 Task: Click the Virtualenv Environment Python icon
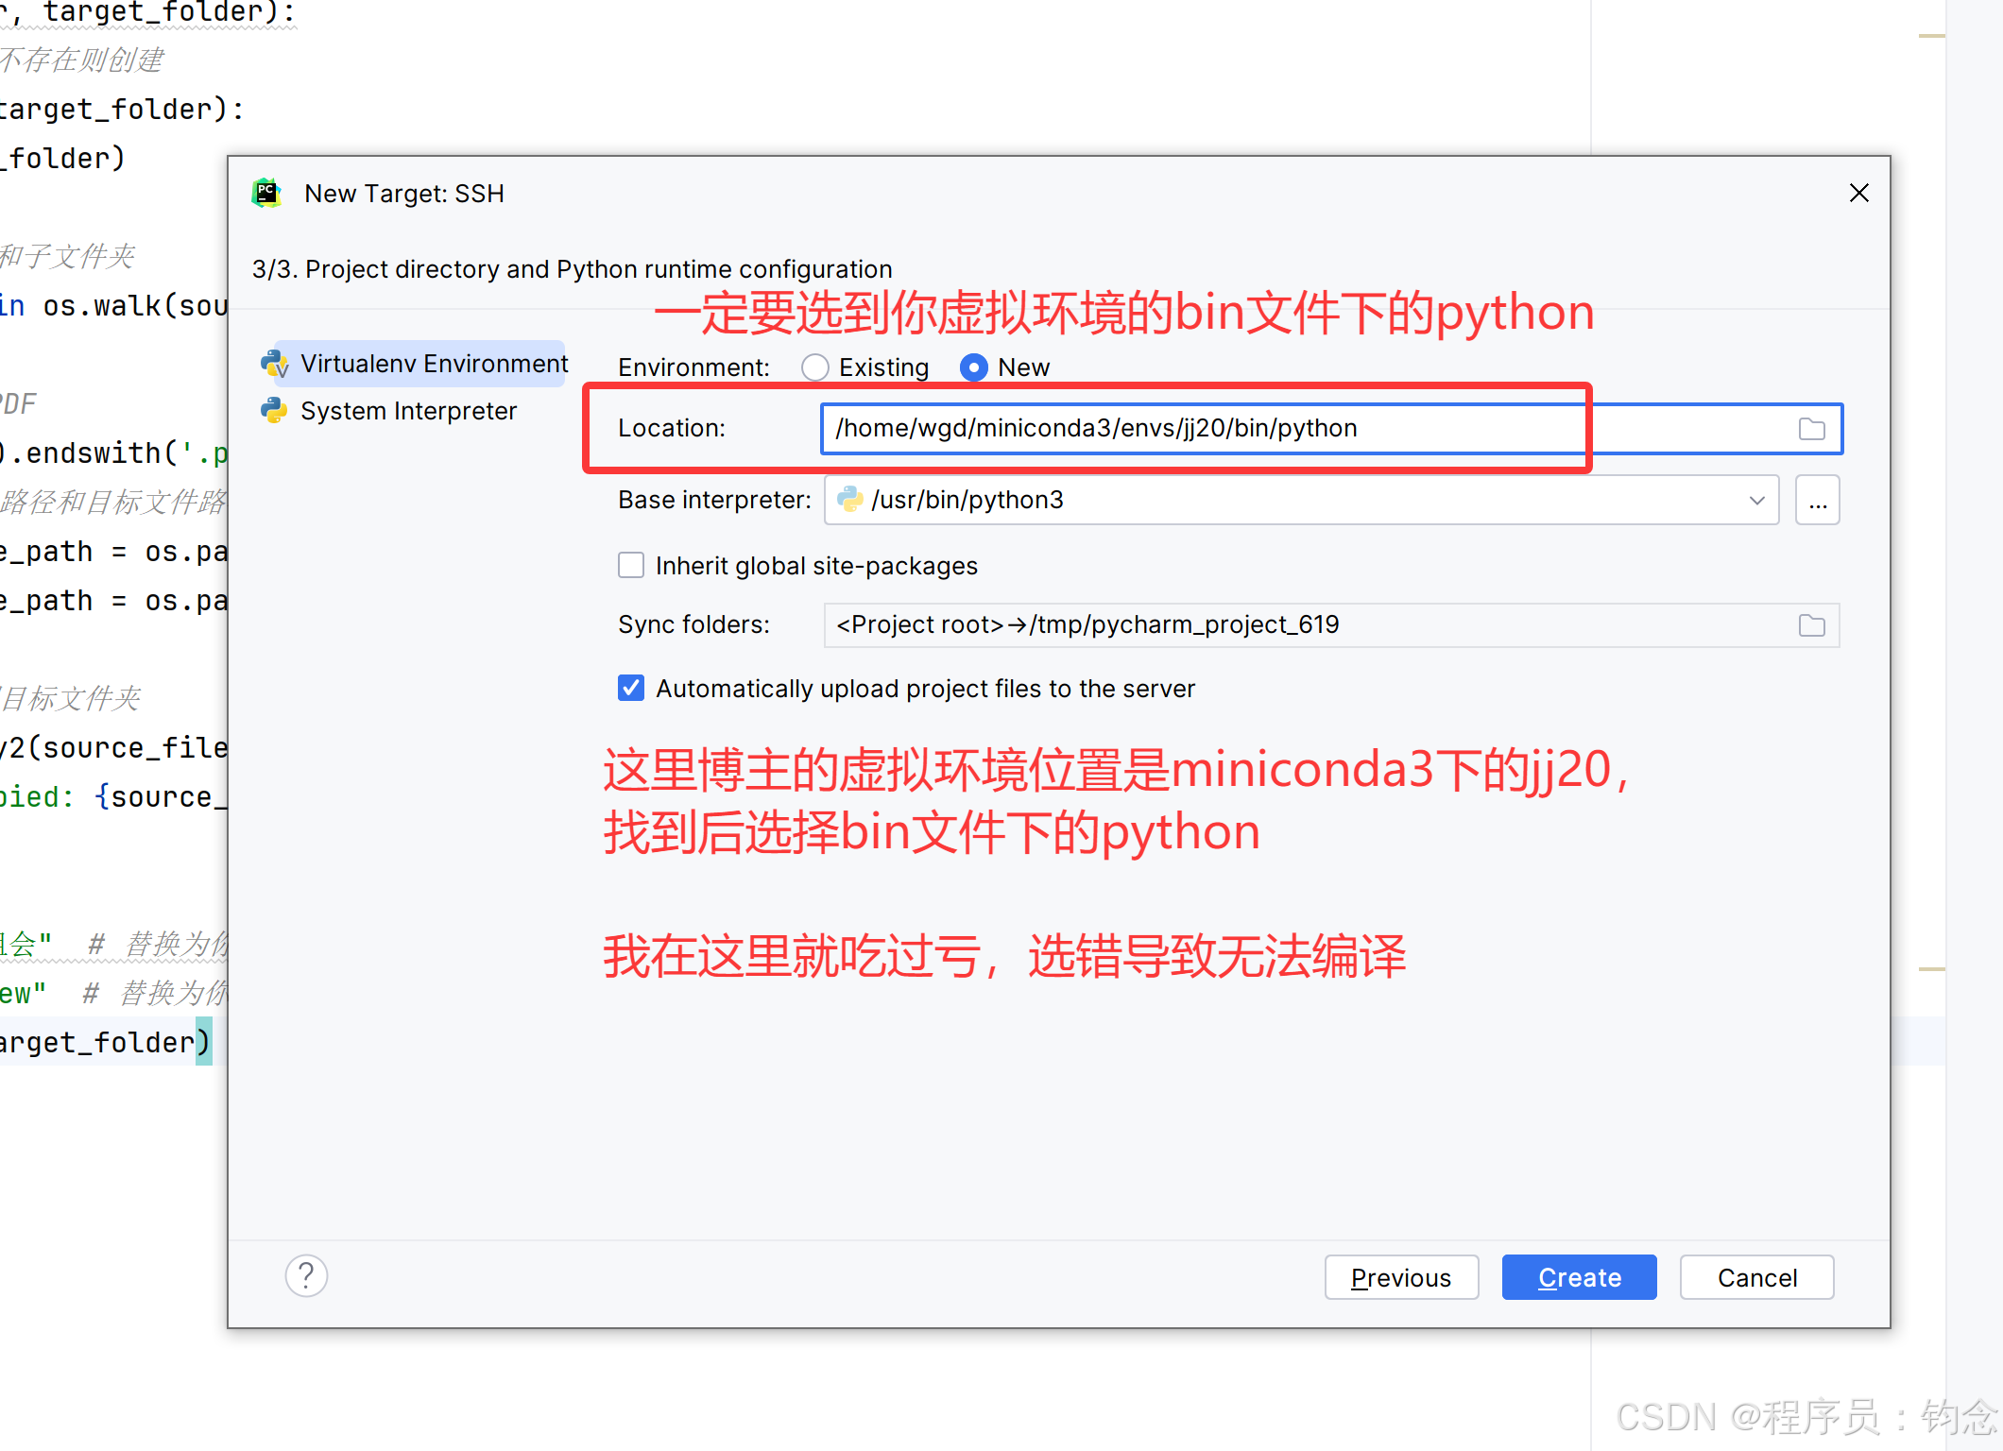click(275, 364)
